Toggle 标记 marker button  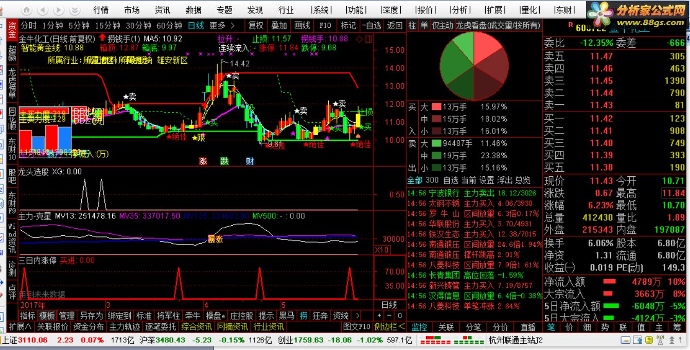coord(348,26)
